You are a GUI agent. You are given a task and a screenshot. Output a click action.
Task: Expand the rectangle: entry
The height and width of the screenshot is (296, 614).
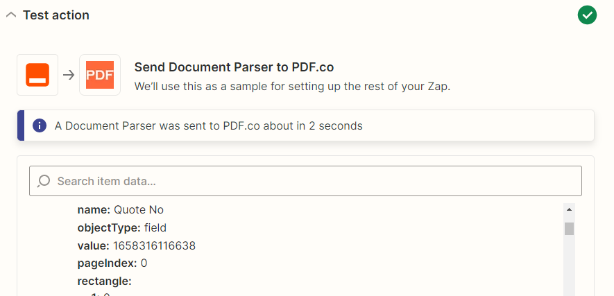[x=105, y=281]
